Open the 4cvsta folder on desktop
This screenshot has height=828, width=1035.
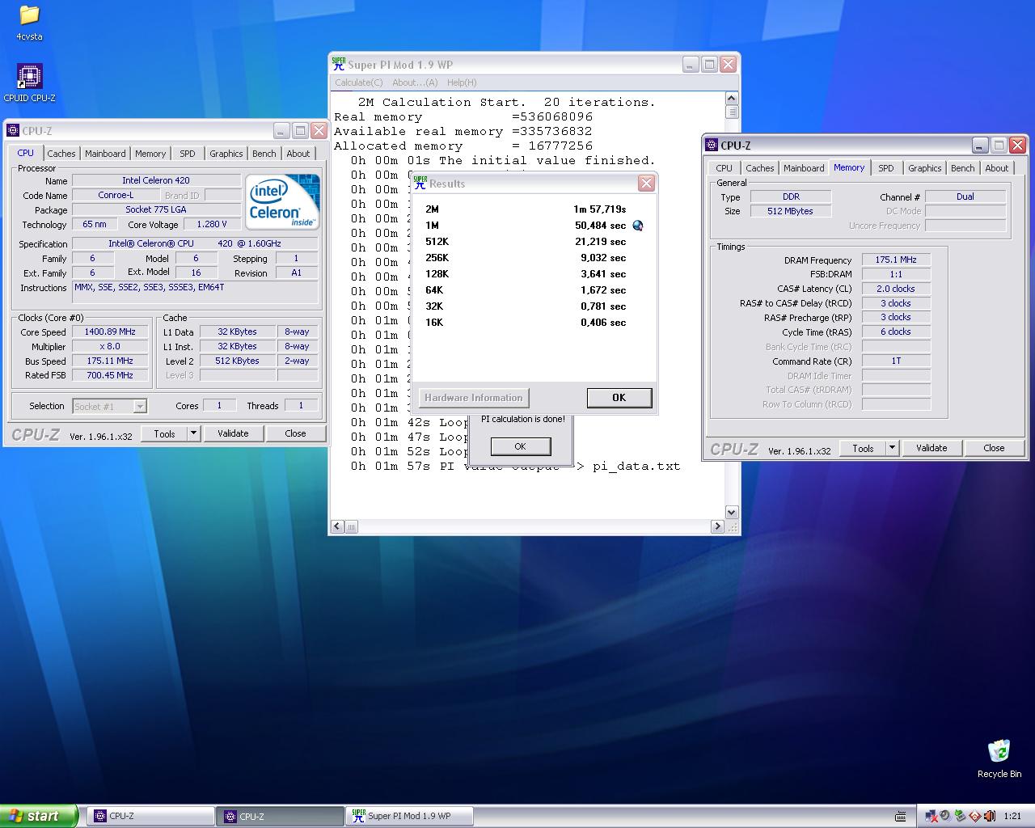[x=29, y=23]
